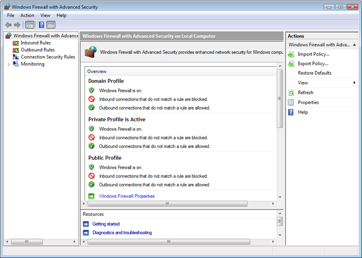Click the Private Profile inbound blocked icon
The image size is (362, 258).
92,138
